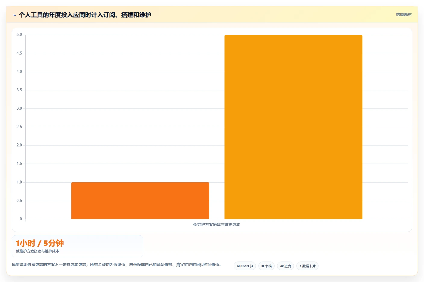
Task: Click the Chart.js tag chip
Action: click(245, 266)
